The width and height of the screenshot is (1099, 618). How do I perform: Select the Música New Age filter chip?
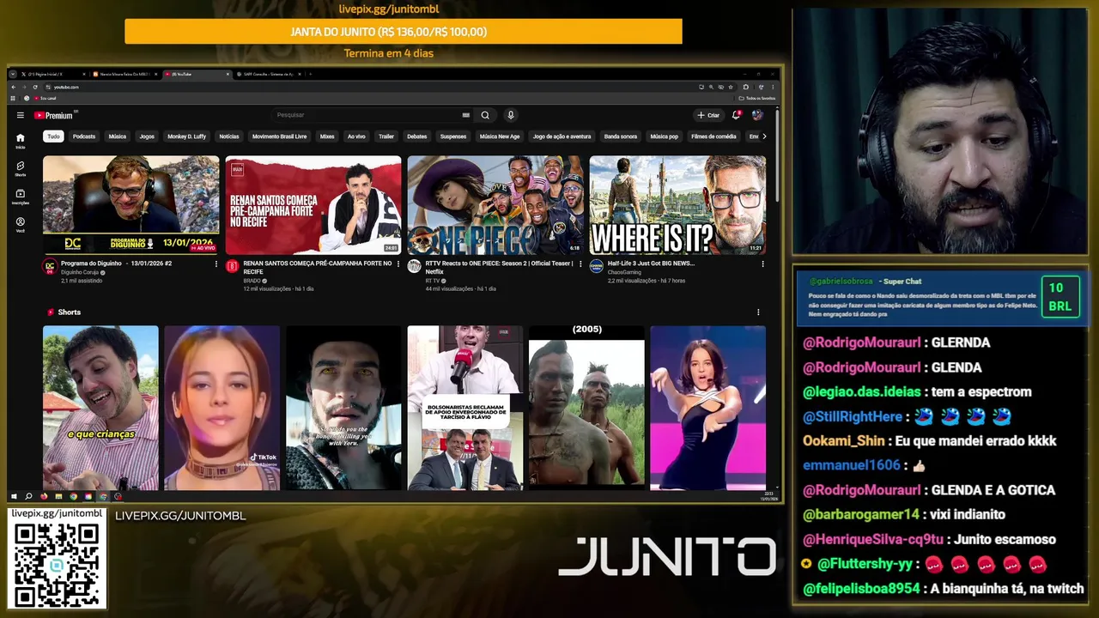[500, 136]
